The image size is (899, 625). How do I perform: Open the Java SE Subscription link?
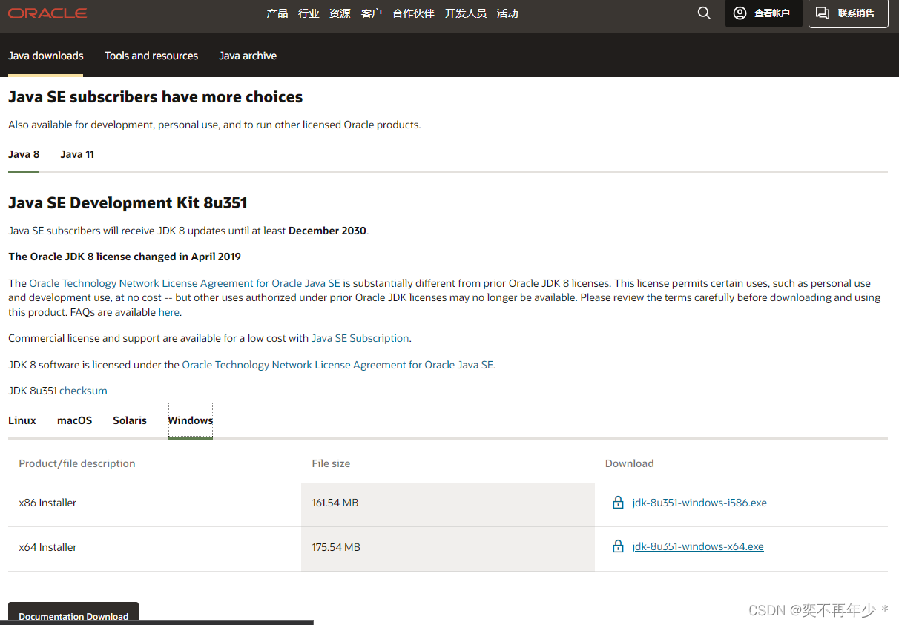click(x=360, y=338)
